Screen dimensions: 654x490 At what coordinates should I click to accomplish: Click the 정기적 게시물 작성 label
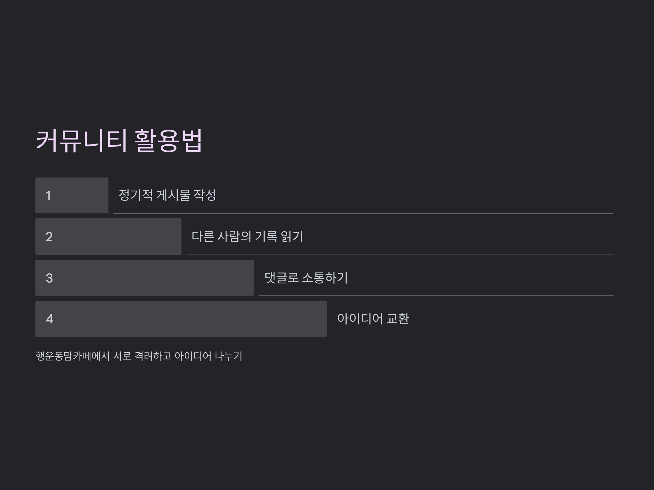point(167,195)
